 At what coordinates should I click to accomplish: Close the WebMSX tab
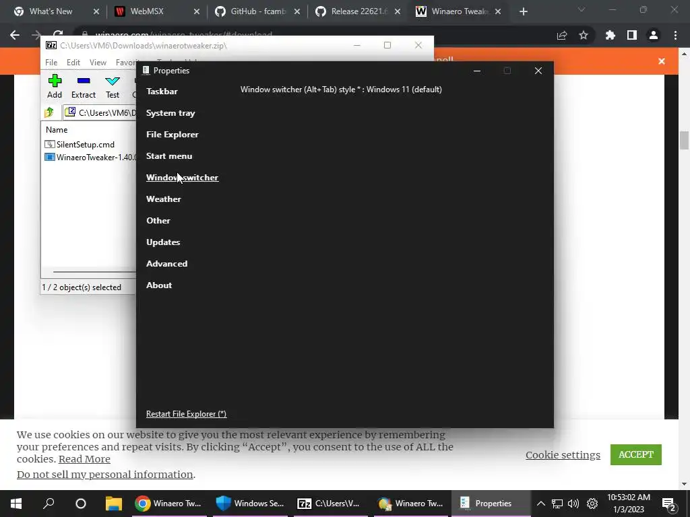(x=197, y=12)
